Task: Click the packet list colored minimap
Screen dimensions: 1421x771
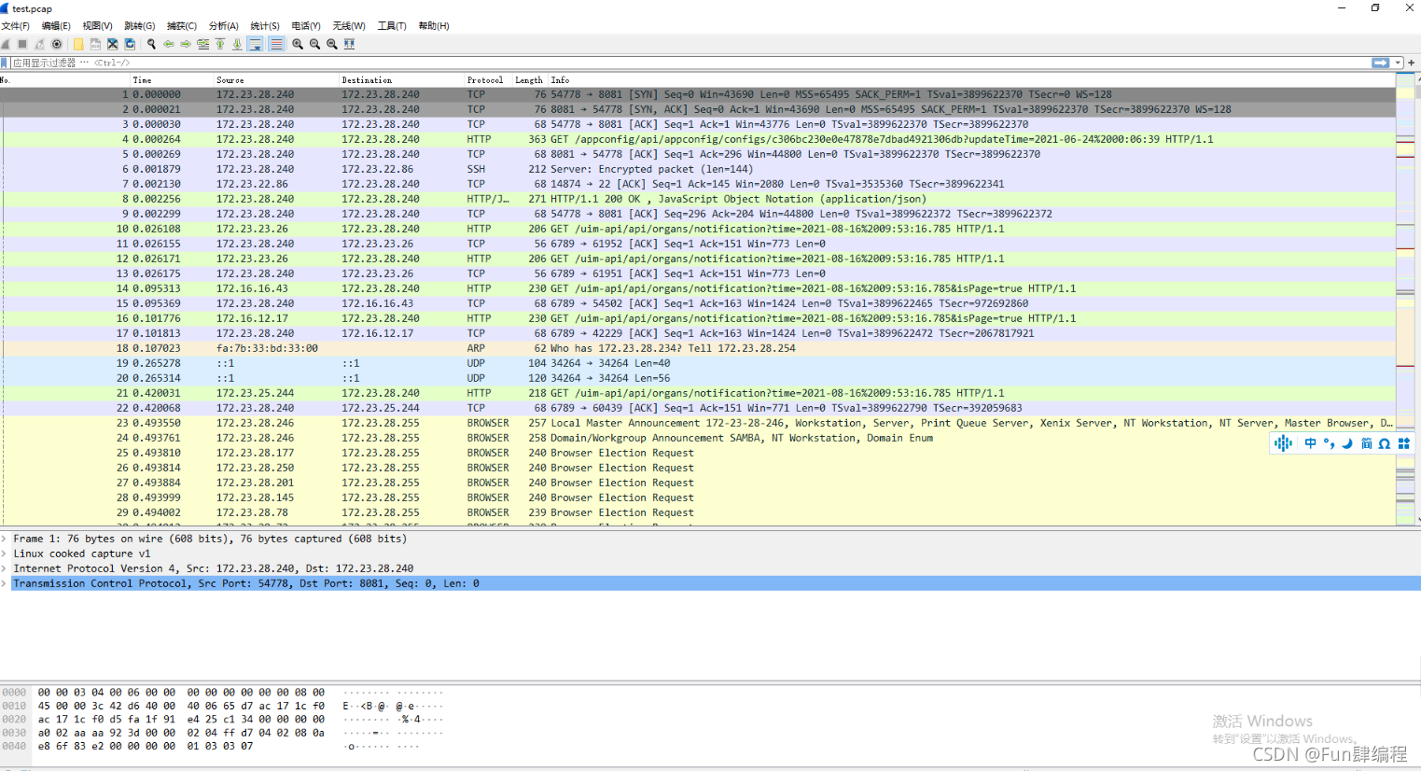Action: point(1405,299)
